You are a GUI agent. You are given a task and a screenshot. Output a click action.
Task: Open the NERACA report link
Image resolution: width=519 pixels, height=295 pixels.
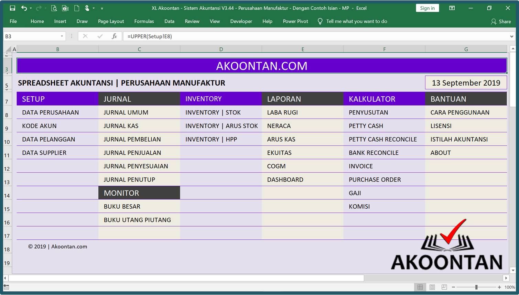[279, 126]
